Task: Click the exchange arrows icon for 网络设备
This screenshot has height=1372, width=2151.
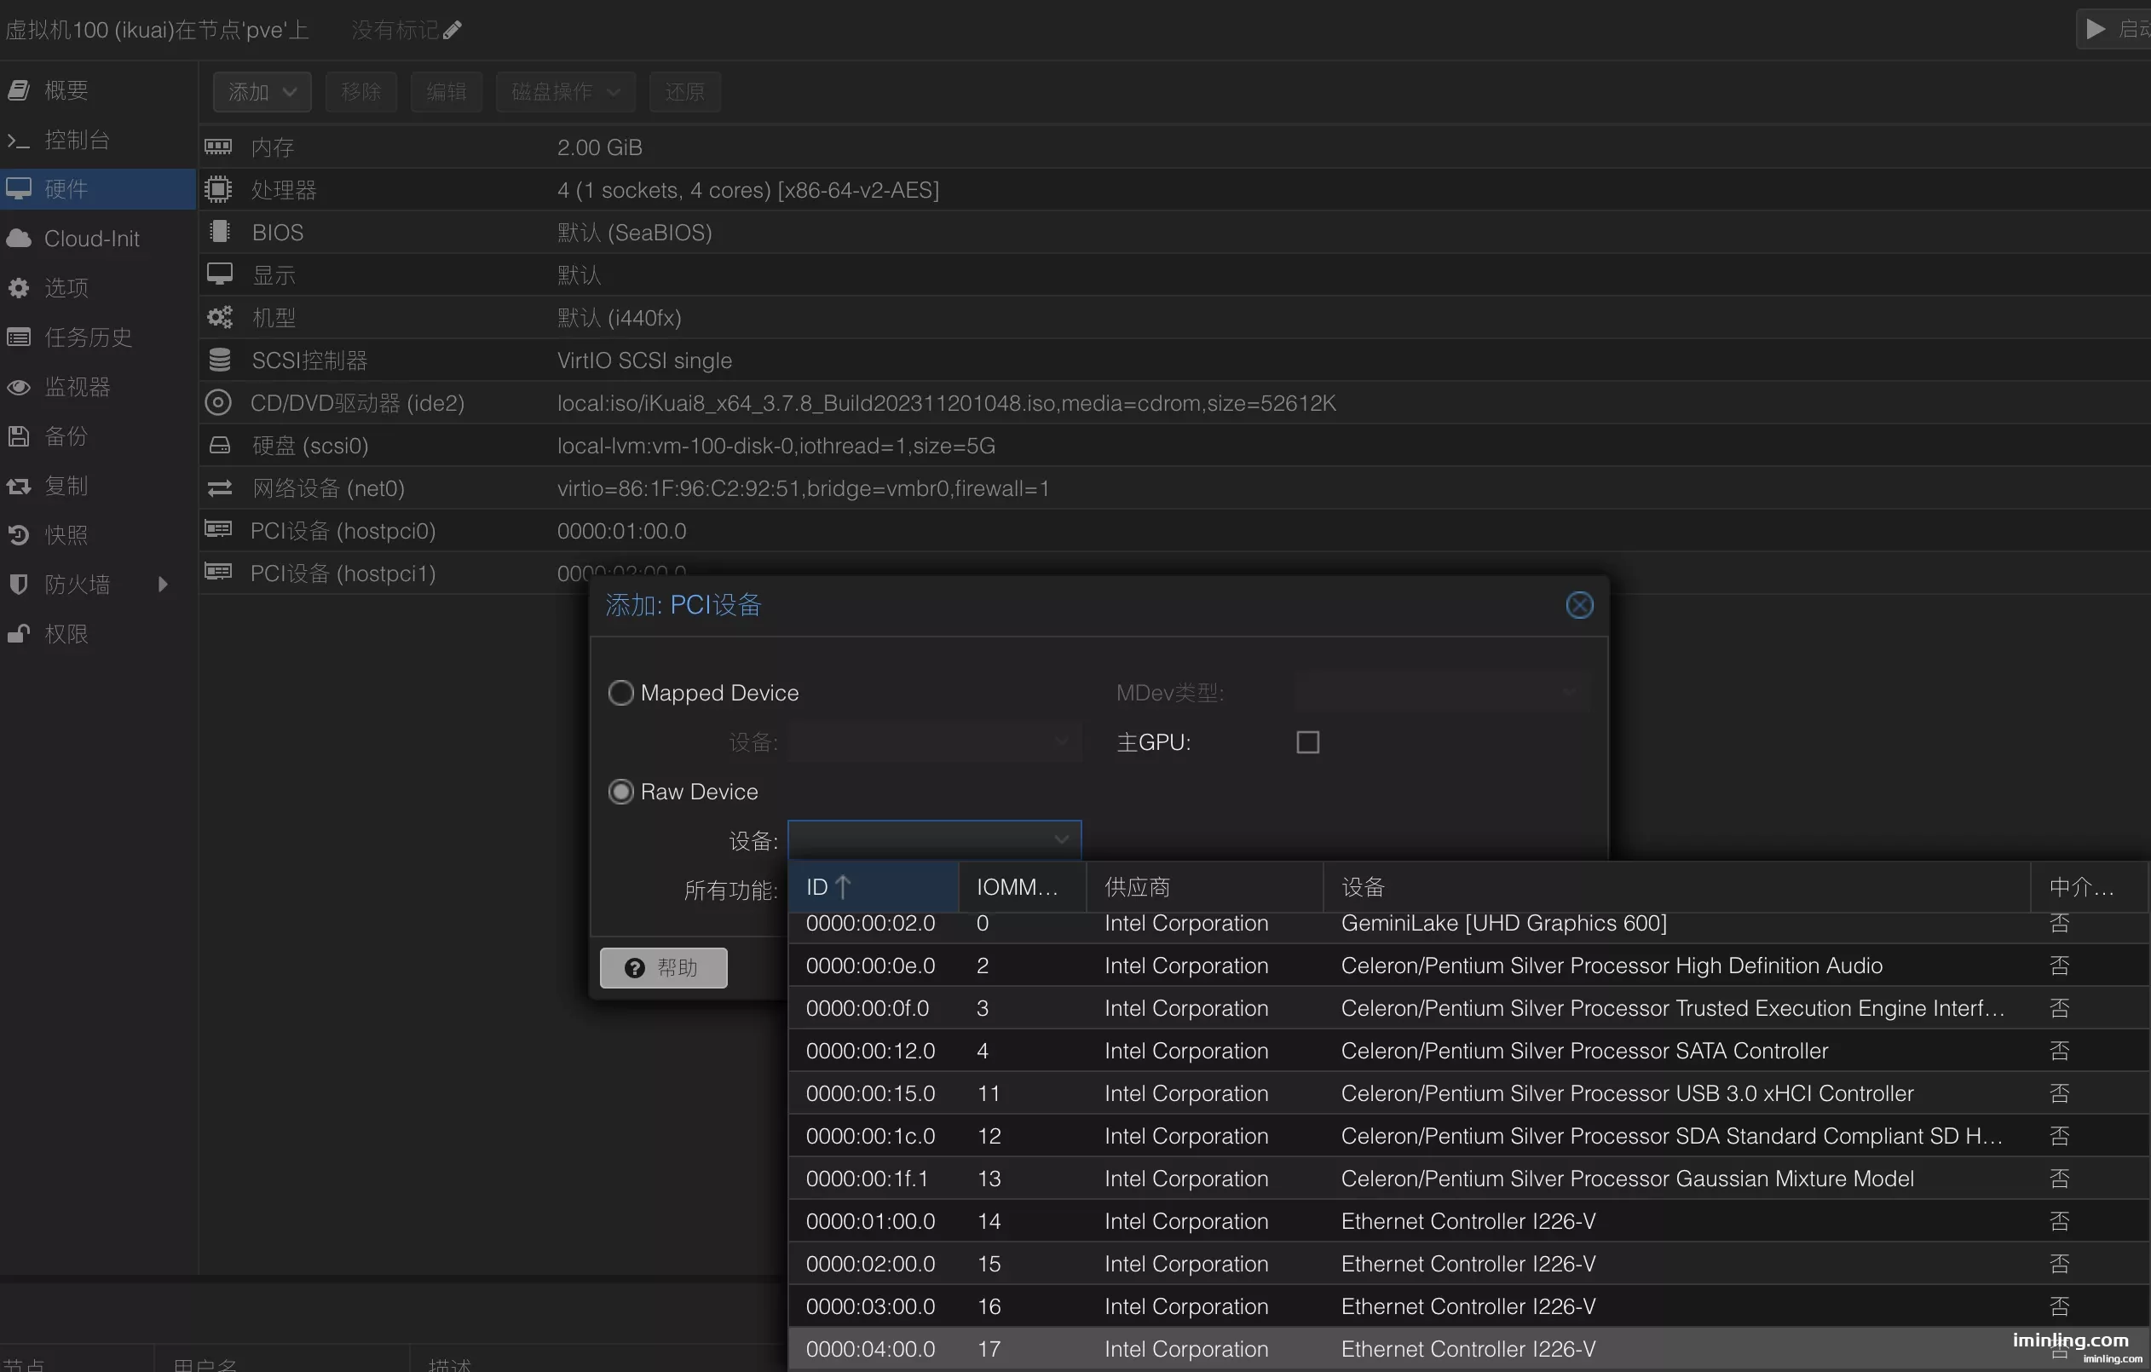Action: click(219, 487)
